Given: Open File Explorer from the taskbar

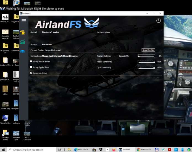Looking at the screenshot, I should 69,150.
